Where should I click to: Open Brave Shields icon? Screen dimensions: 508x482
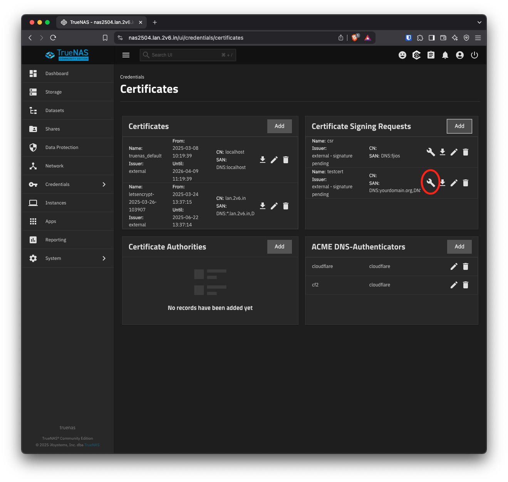[355, 37]
